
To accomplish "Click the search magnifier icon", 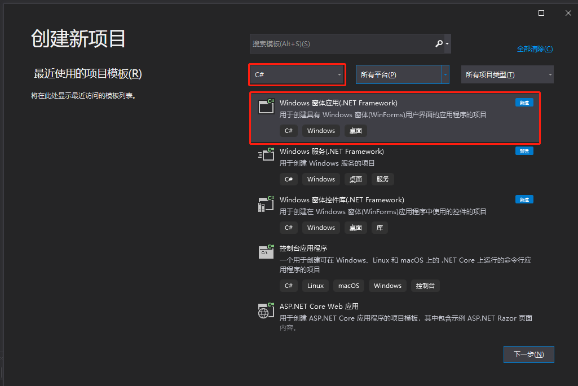I will coord(439,44).
